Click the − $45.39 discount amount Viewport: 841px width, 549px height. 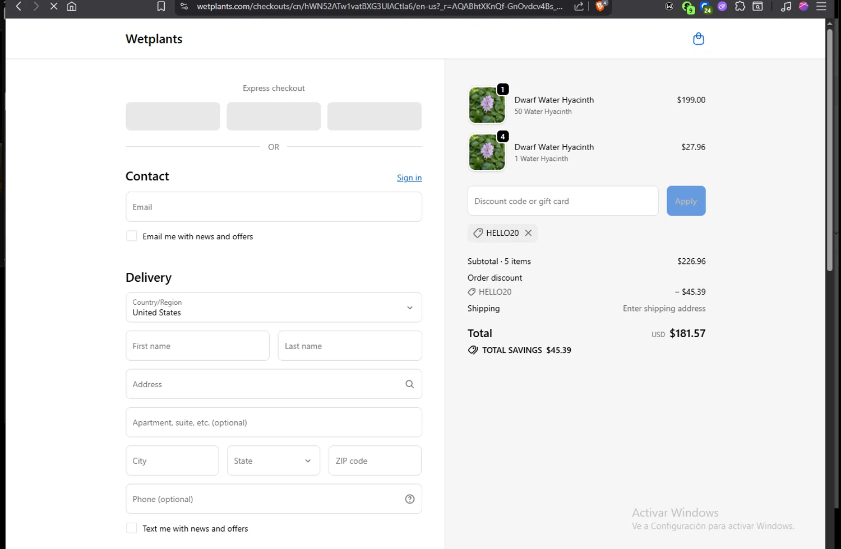[690, 292]
